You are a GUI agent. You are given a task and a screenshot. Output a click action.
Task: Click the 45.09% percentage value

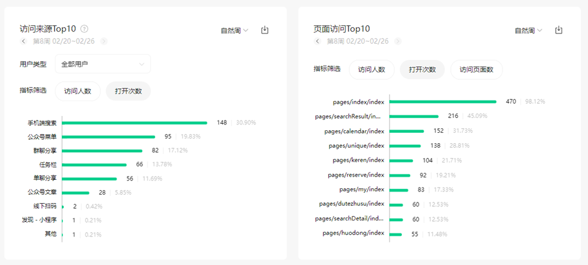477,116
